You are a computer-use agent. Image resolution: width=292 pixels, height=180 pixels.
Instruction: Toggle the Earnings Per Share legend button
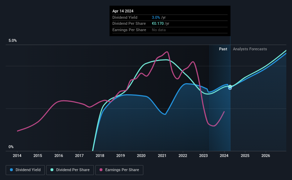pyautogui.click(x=119, y=170)
